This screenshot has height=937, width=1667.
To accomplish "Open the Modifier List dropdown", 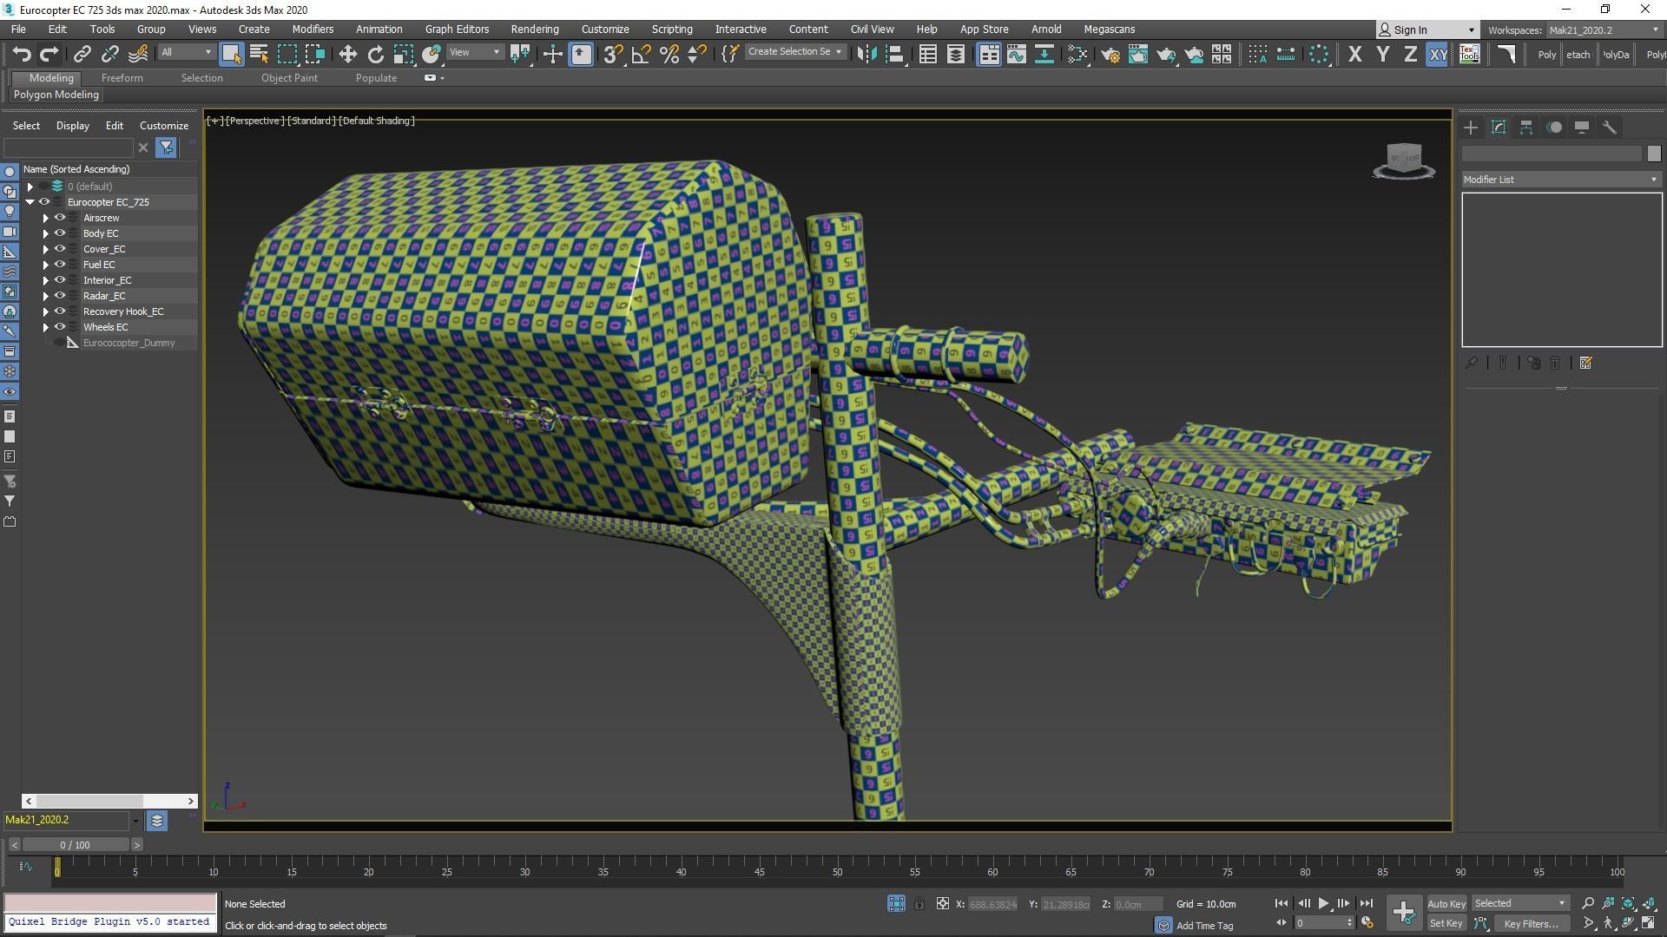I will point(1560,180).
